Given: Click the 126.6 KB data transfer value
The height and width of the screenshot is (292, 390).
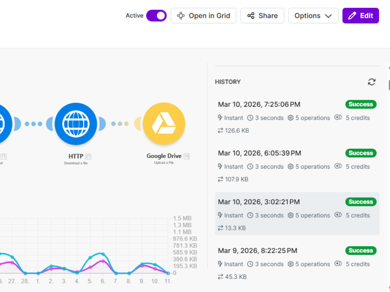Looking at the screenshot, I should click(237, 130).
